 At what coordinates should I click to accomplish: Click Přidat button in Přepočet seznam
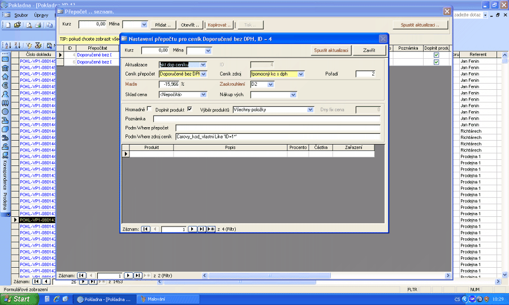pos(163,25)
